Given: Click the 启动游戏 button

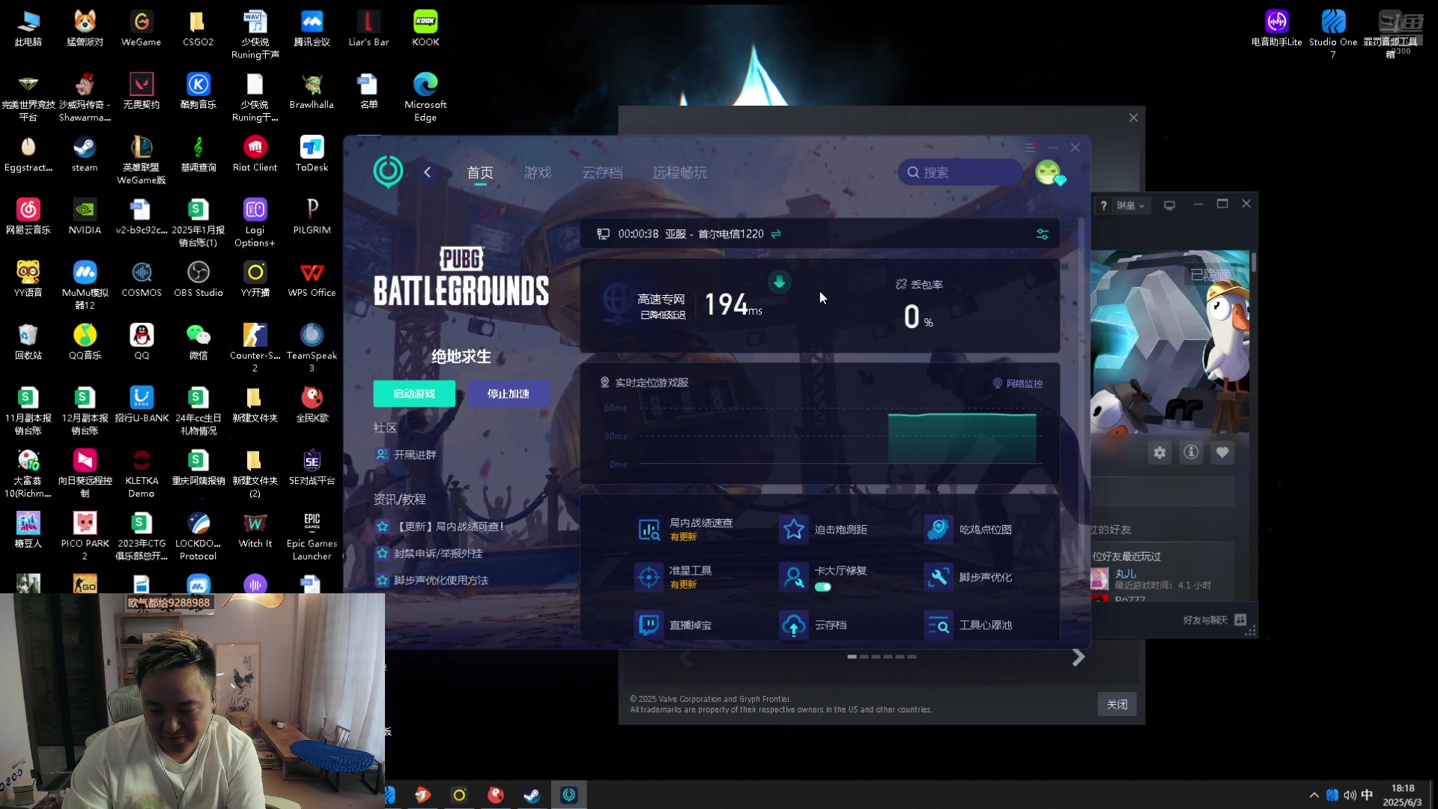Looking at the screenshot, I should point(414,393).
